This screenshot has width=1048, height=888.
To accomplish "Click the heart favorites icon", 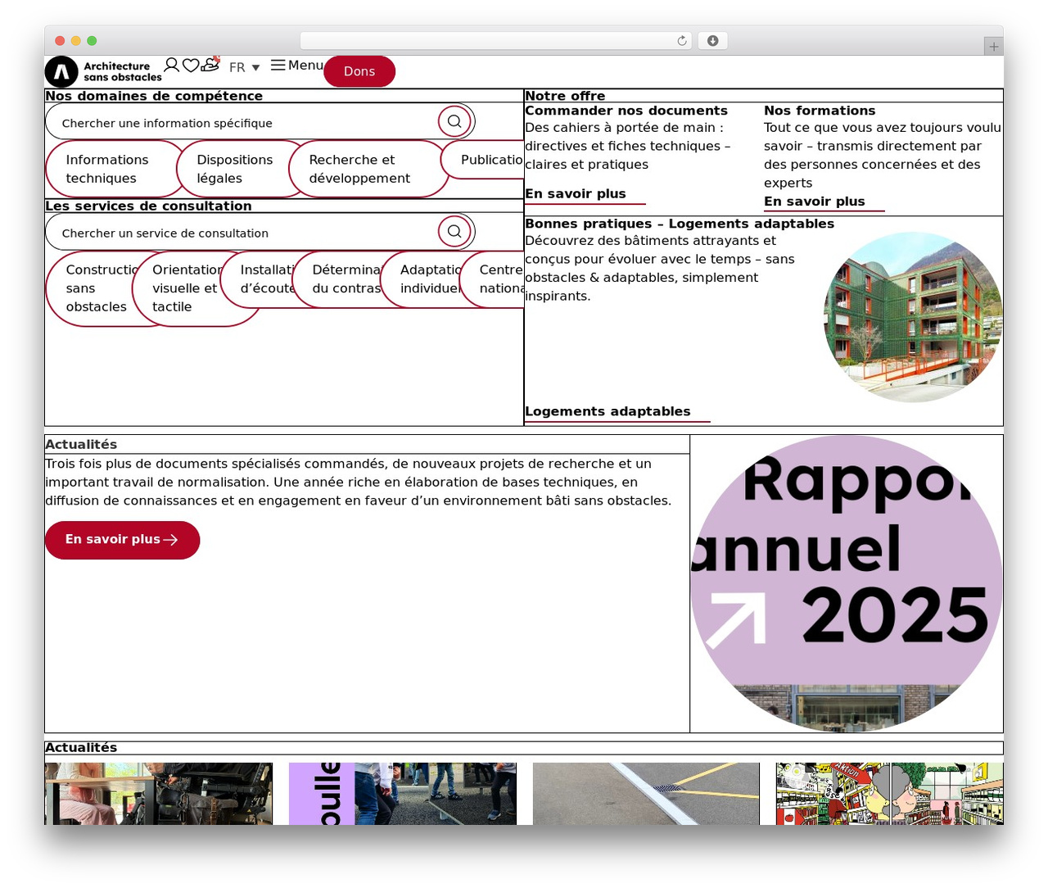I will [191, 66].
